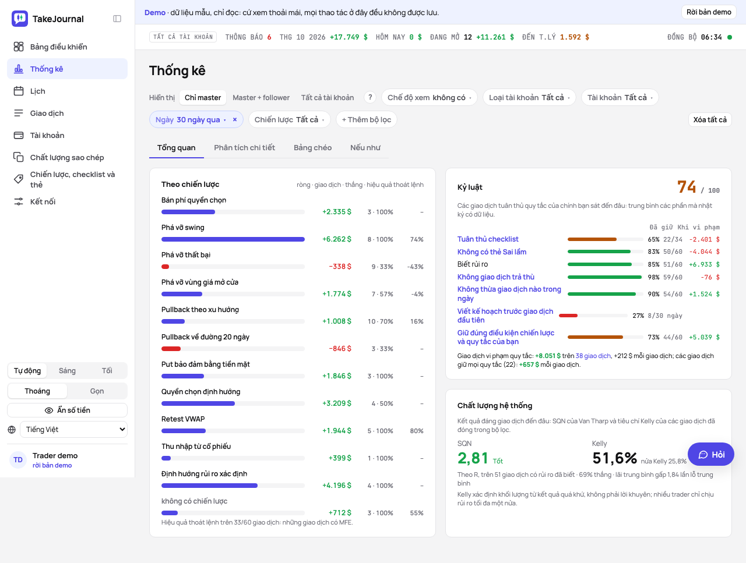Viewport: 746px width, 563px height.
Task: Click Phá vỡ swing progress bar
Action: (233, 239)
